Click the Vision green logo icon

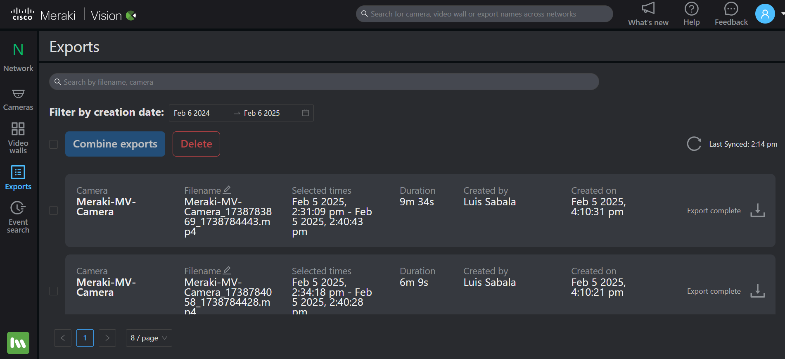coord(131,16)
